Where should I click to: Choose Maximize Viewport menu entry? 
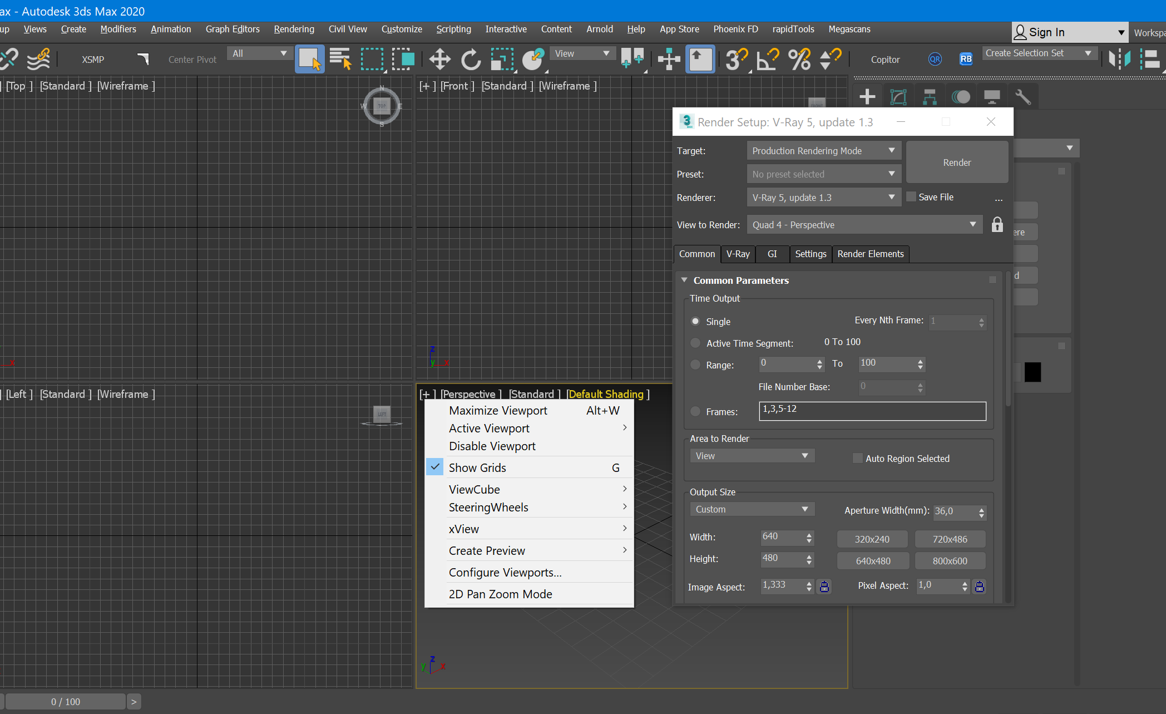[529, 411]
